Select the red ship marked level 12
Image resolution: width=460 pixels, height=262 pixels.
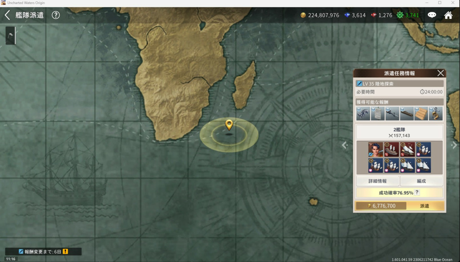pos(407,149)
